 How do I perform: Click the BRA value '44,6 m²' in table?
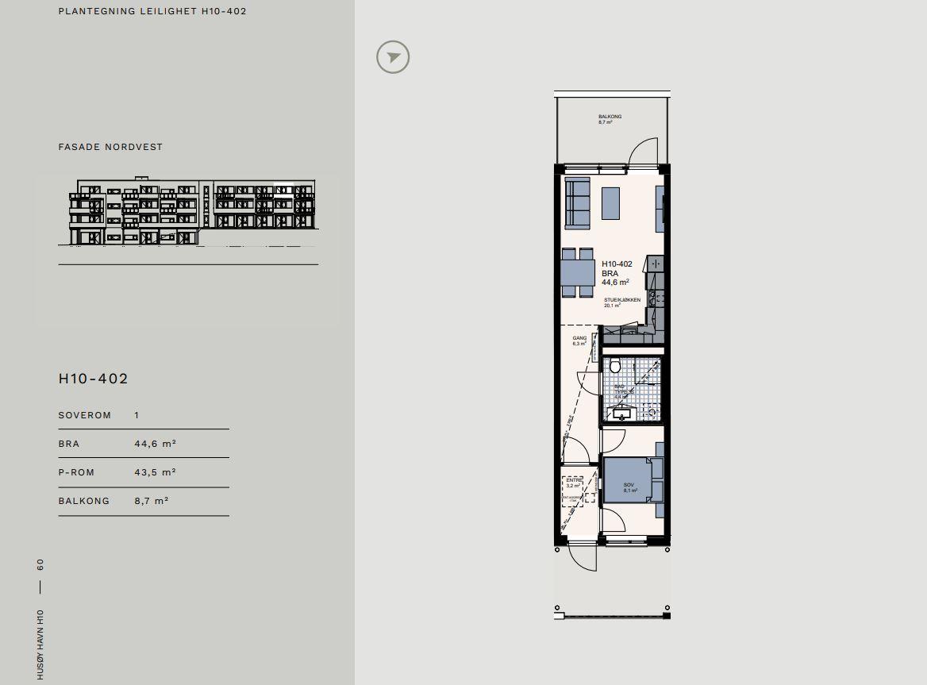point(156,444)
